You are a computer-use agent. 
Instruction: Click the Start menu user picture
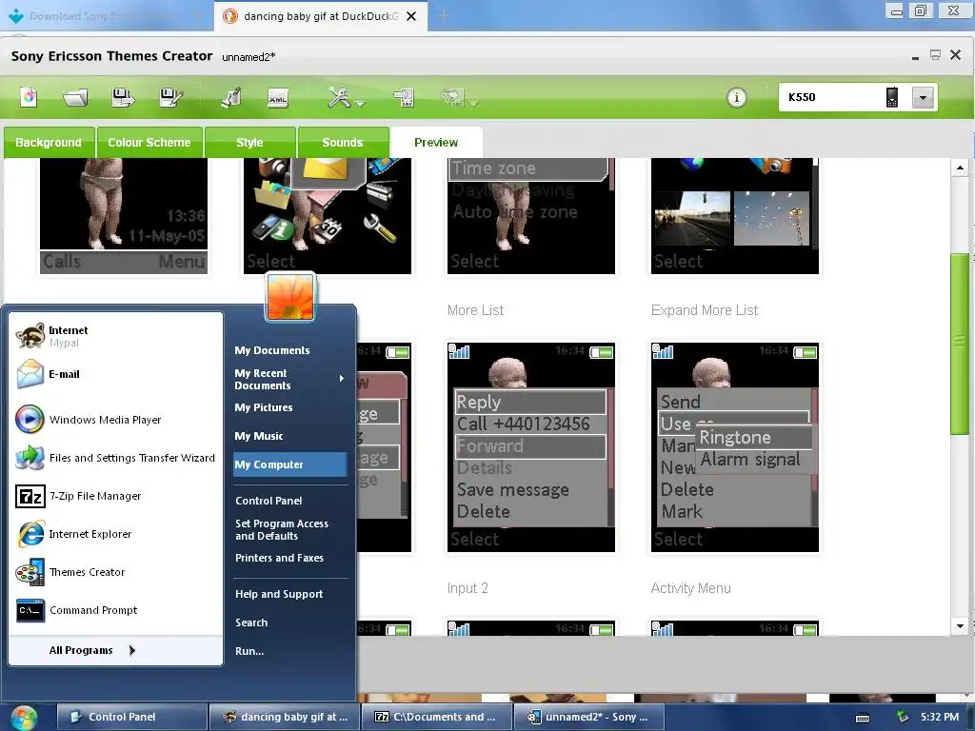coord(290,297)
